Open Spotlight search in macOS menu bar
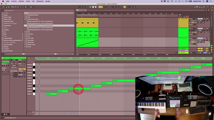 pos(203,1)
